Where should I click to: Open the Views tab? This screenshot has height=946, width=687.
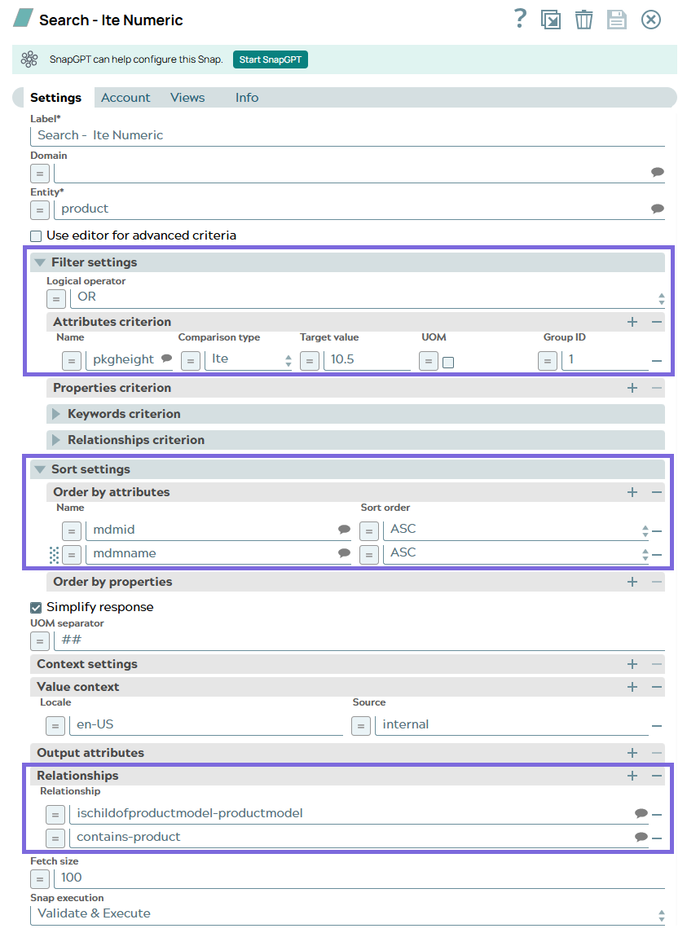click(x=187, y=97)
